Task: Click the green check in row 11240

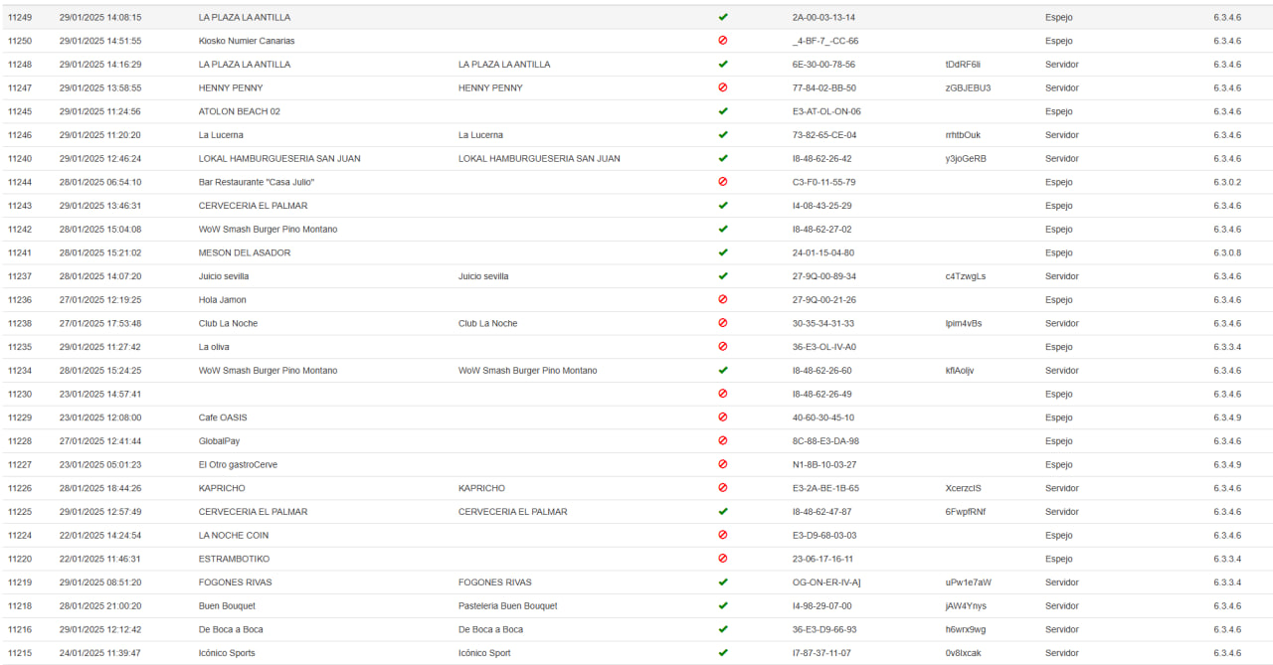Action: [723, 158]
